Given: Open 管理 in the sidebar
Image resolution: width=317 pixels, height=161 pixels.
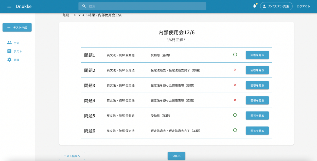Looking at the screenshot, I should 16,60.
